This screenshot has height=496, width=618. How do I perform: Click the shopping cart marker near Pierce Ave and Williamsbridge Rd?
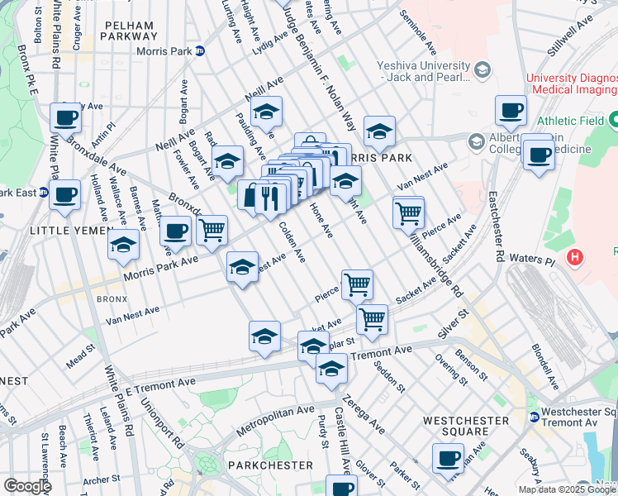pyautogui.click(x=408, y=212)
